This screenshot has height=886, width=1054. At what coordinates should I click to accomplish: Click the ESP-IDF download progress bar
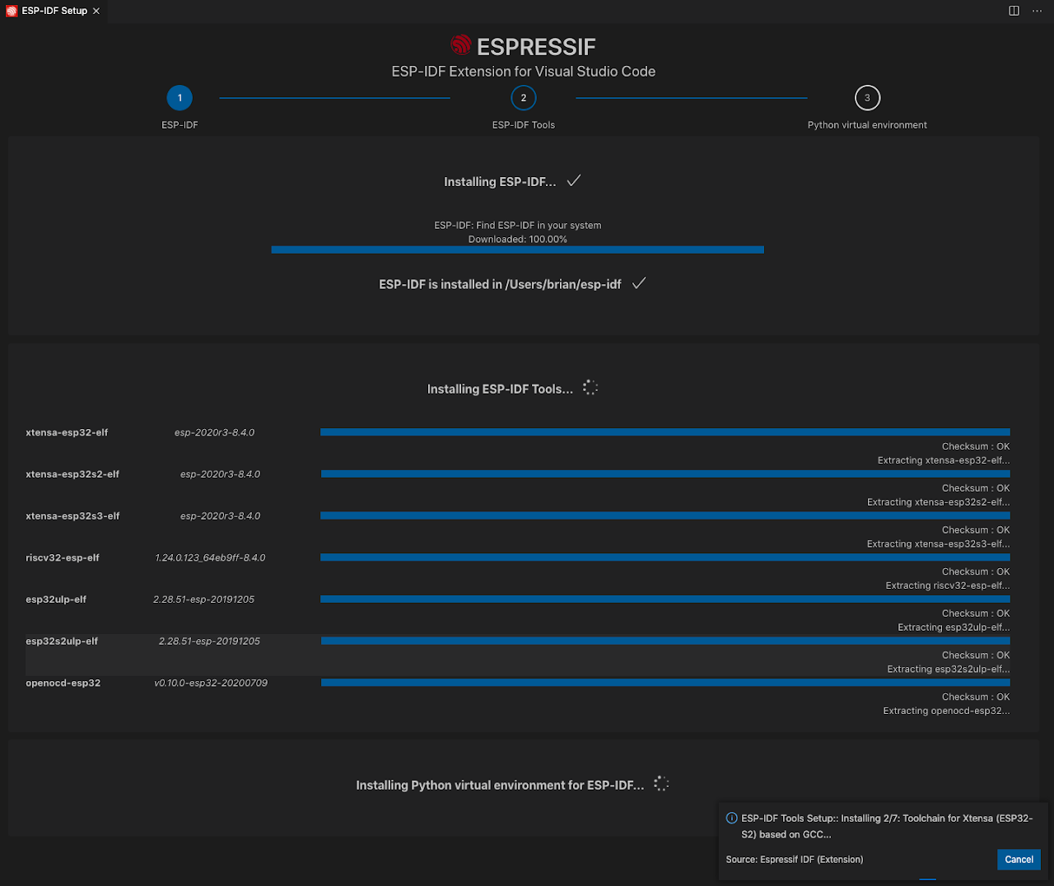(517, 249)
